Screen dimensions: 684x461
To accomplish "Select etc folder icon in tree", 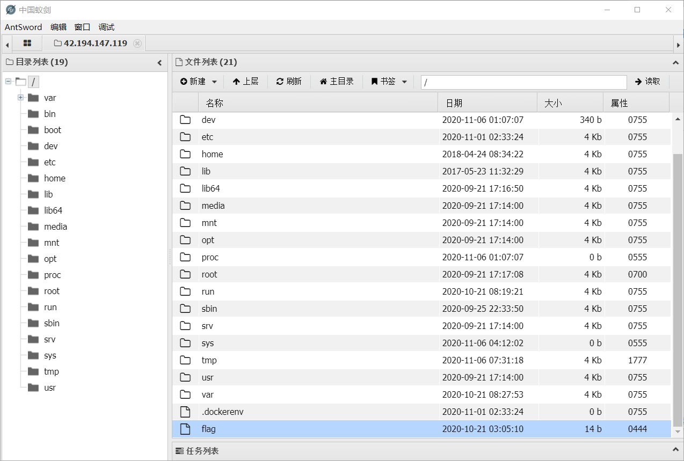I will coord(33,162).
